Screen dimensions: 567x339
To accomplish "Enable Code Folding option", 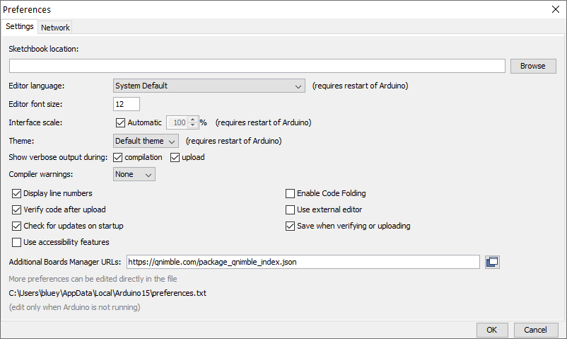I will pos(290,193).
